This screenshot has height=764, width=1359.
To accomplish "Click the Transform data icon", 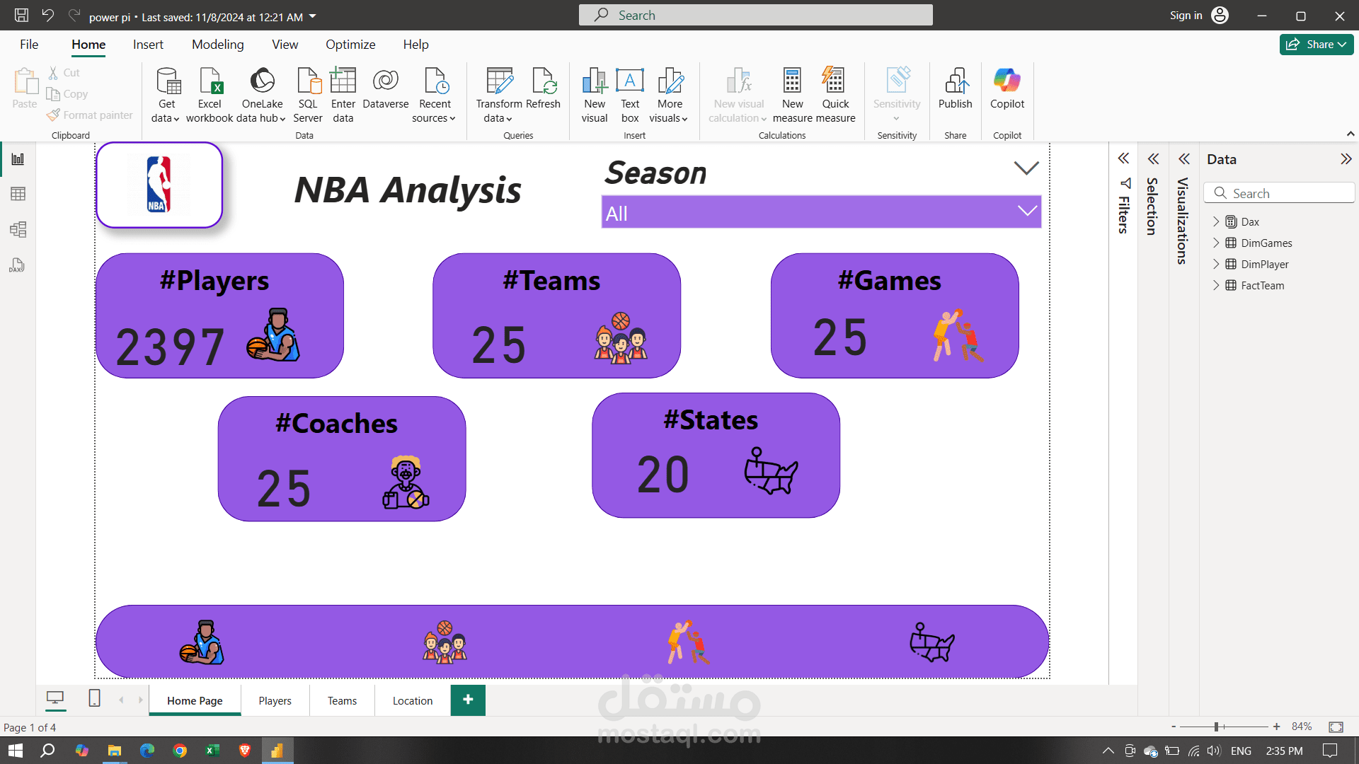I will pos(500,82).
